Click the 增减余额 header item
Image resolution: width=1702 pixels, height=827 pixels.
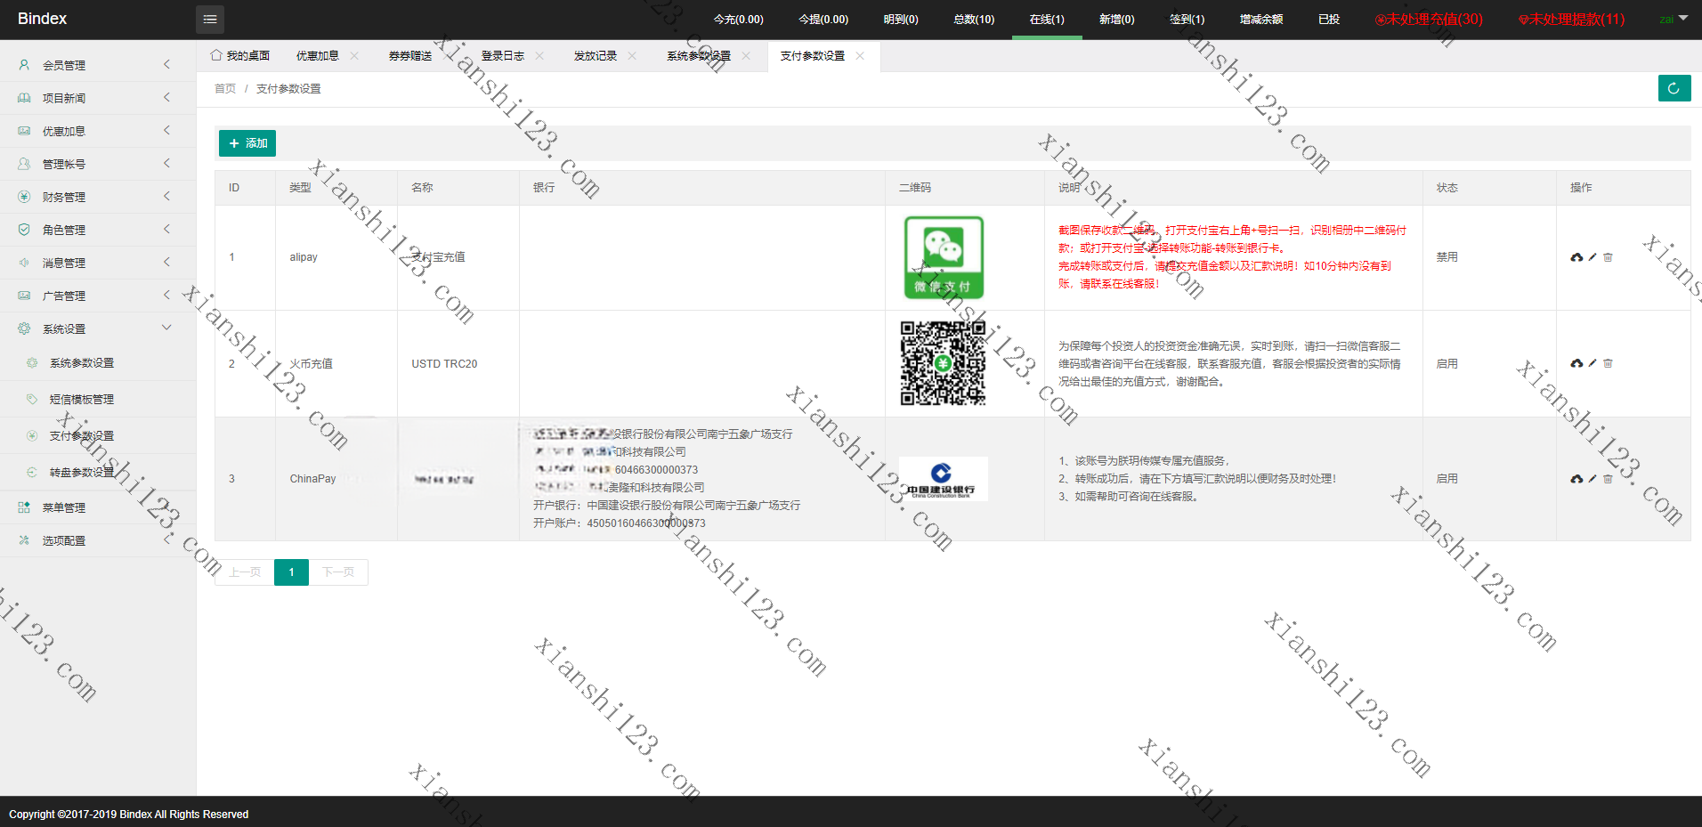pos(1261,19)
